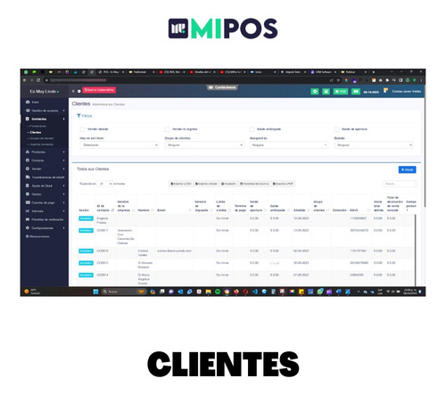Click the Ajuste de Stock icon
The image size is (446, 395).
[28, 185]
